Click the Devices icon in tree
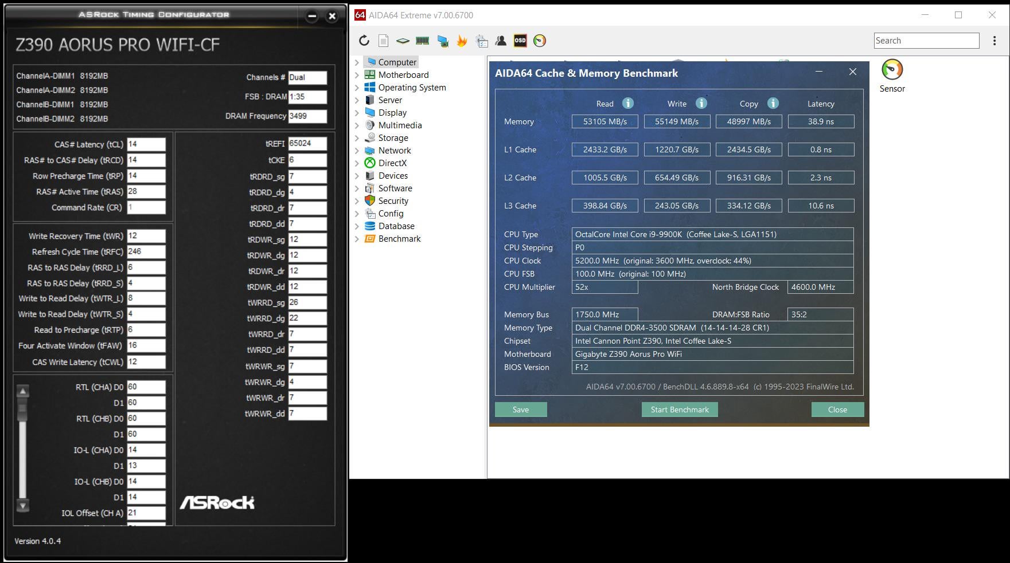This screenshot has height=563, width=1010. [370, 176]
